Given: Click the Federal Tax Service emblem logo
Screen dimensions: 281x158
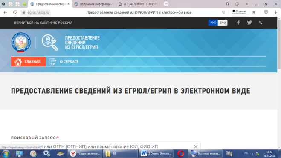Looking at the screenshot, I should [21, 43].
